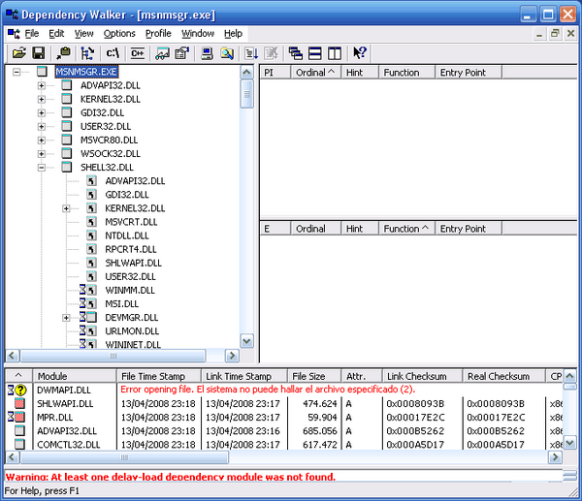Image resolution: width=582 pixels, height=501 pixels.
Task: Click the red module icon beside MPR.DLL
Action: (19, 418)
